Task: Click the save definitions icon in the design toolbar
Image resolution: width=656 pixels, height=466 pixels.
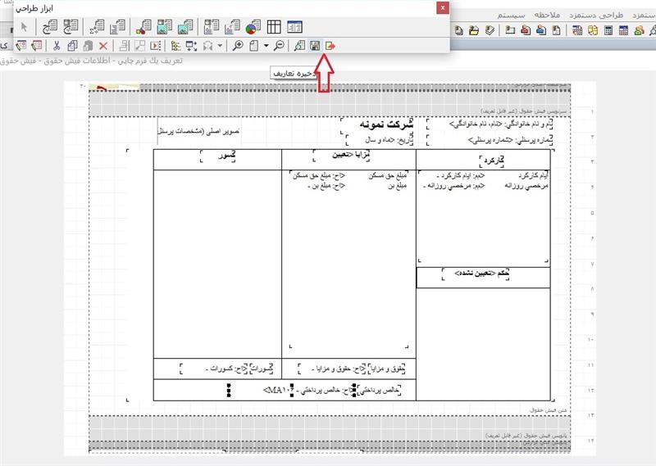Action: pyautogui.click(x=314, y=46)
